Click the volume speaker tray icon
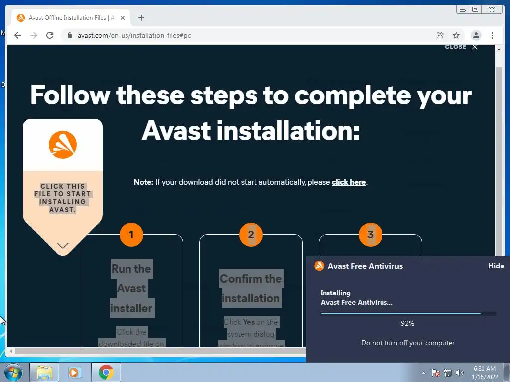 [459, 373]
